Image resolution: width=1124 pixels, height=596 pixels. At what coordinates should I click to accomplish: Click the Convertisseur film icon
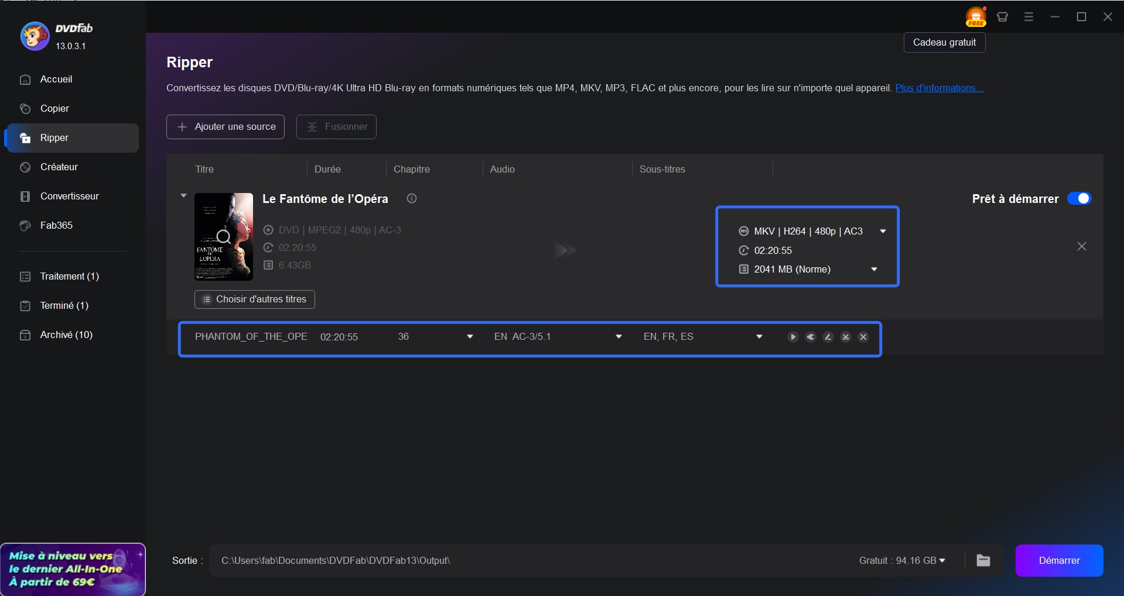point(25,197)
